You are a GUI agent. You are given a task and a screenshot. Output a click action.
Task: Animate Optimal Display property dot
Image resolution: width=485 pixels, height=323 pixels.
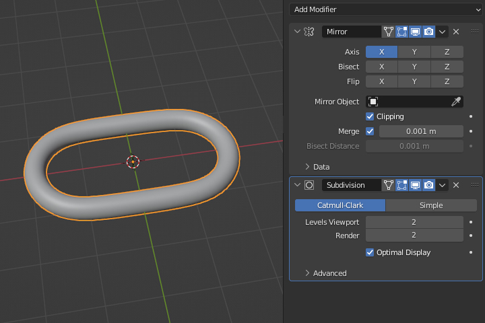pos(471,252)
